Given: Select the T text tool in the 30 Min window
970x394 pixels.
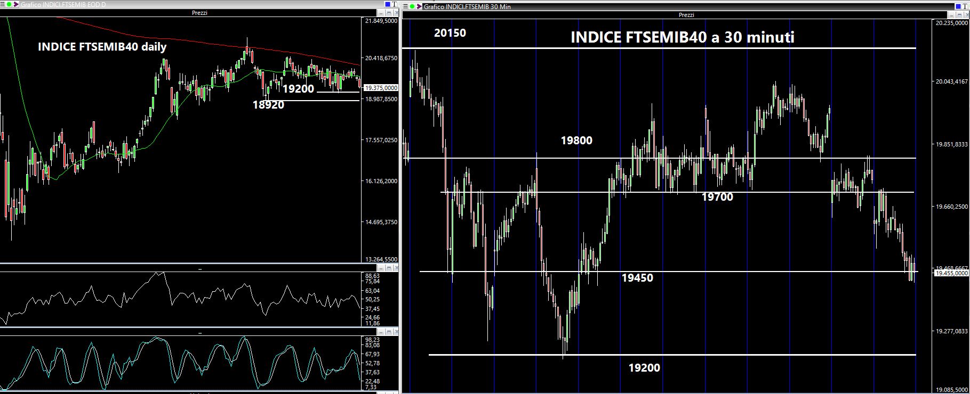Looking at the screenshot, I should pos(965,6).
